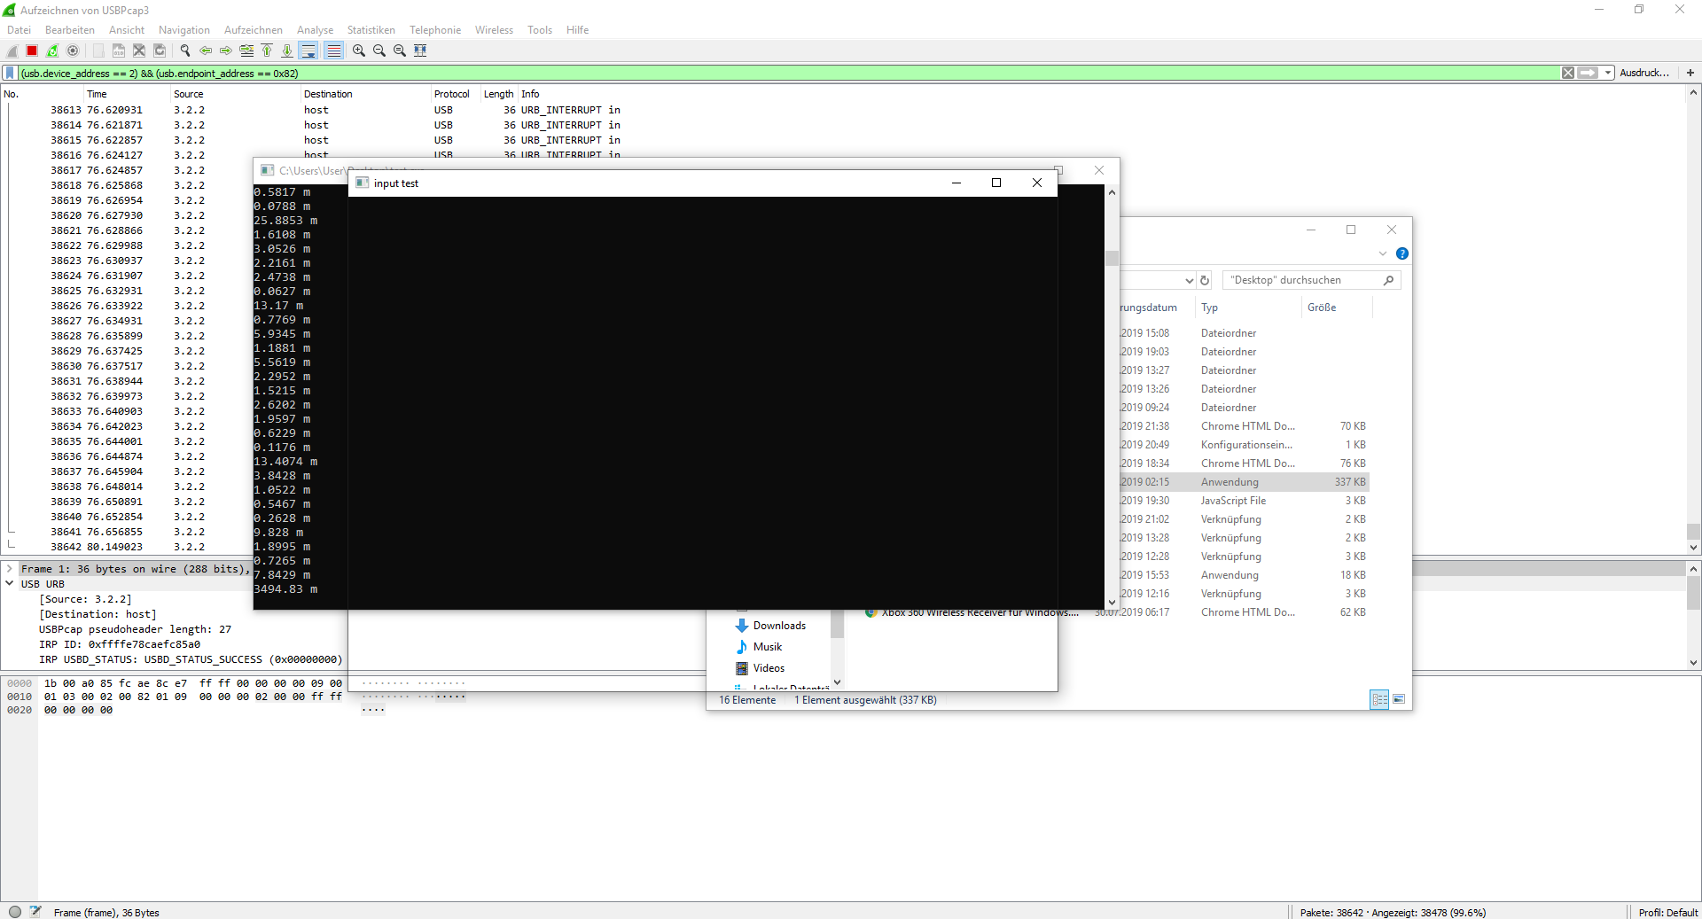
Task: Click the Ausdruck… expression button
Action: [x=1643, y=73]
